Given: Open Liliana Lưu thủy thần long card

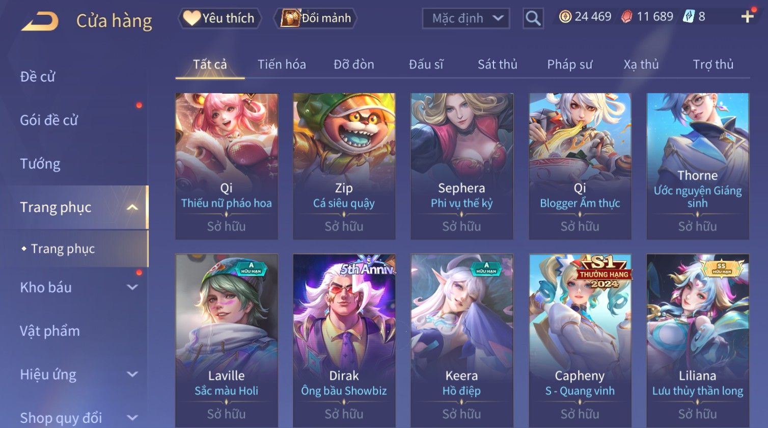Looking at the screenshot, I should tap(698, 340).
